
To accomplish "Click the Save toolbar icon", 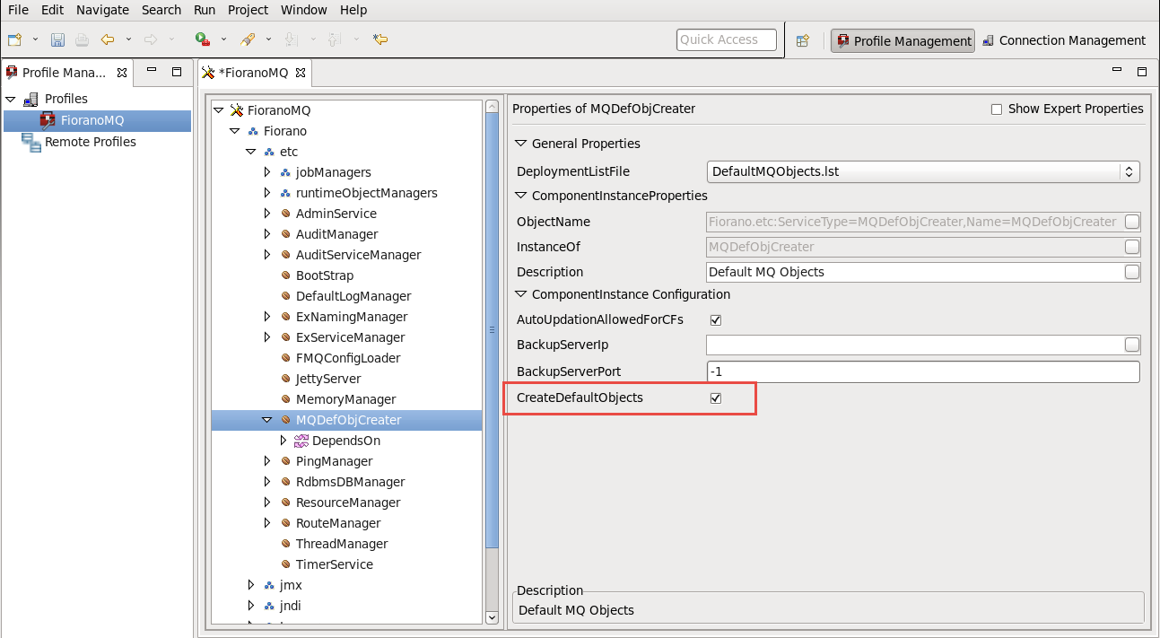I will 57,39.
